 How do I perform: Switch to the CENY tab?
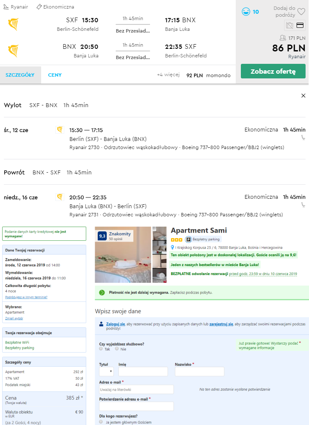55,75
